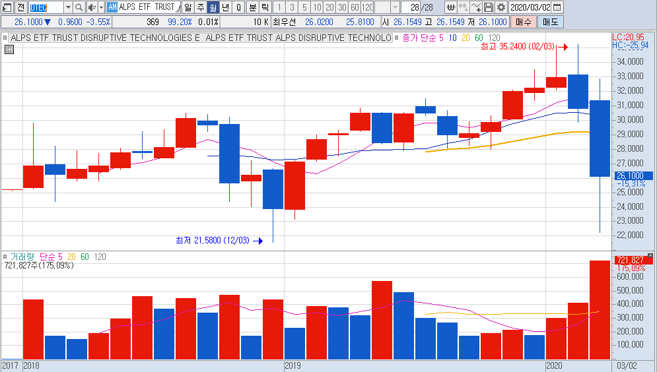Click the 20-period MA legend label in price chart

466,38
